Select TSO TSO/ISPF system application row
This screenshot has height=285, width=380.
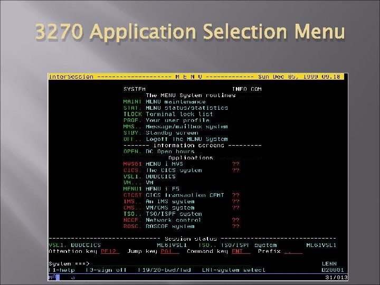click(x=163, y=214)
